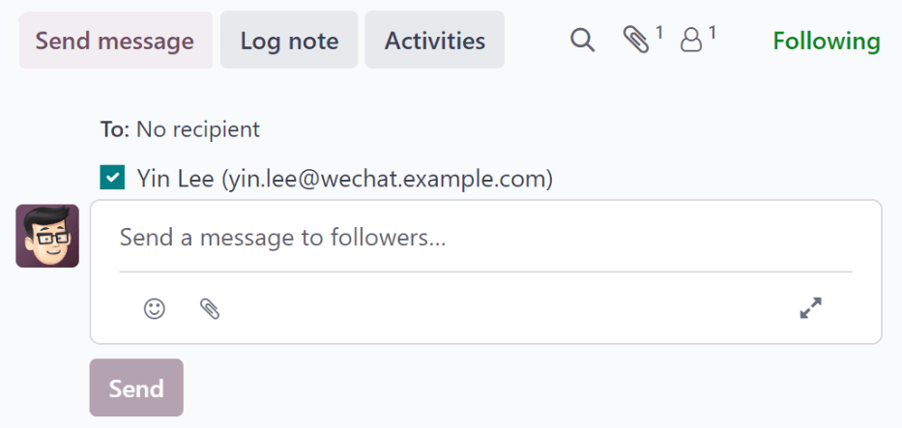Screen dimensions: 902x428
Task: Click the user avatar picture
Action: coord(47,236)
